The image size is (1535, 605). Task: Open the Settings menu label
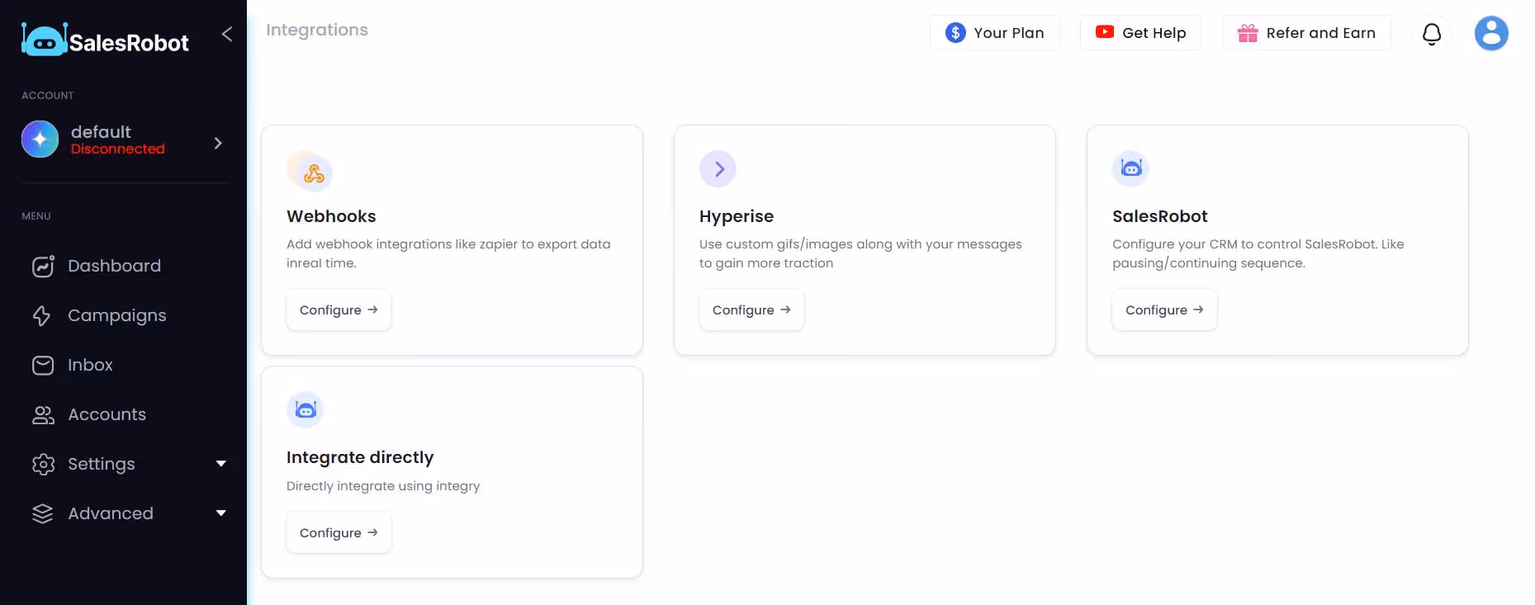102,464
